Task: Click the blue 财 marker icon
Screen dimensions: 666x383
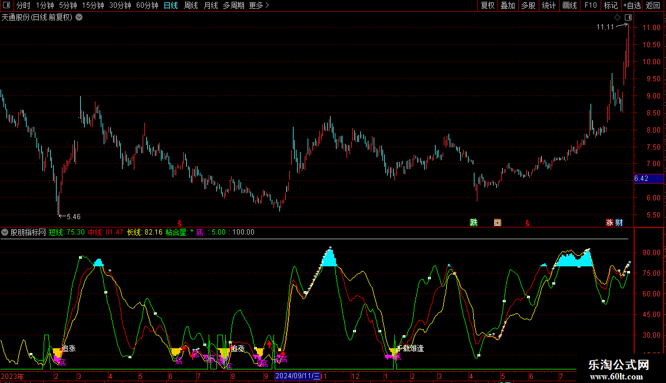Action: [619, 223]
